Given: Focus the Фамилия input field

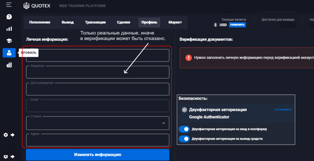Looking at the screenshot, I should [98, 72].
